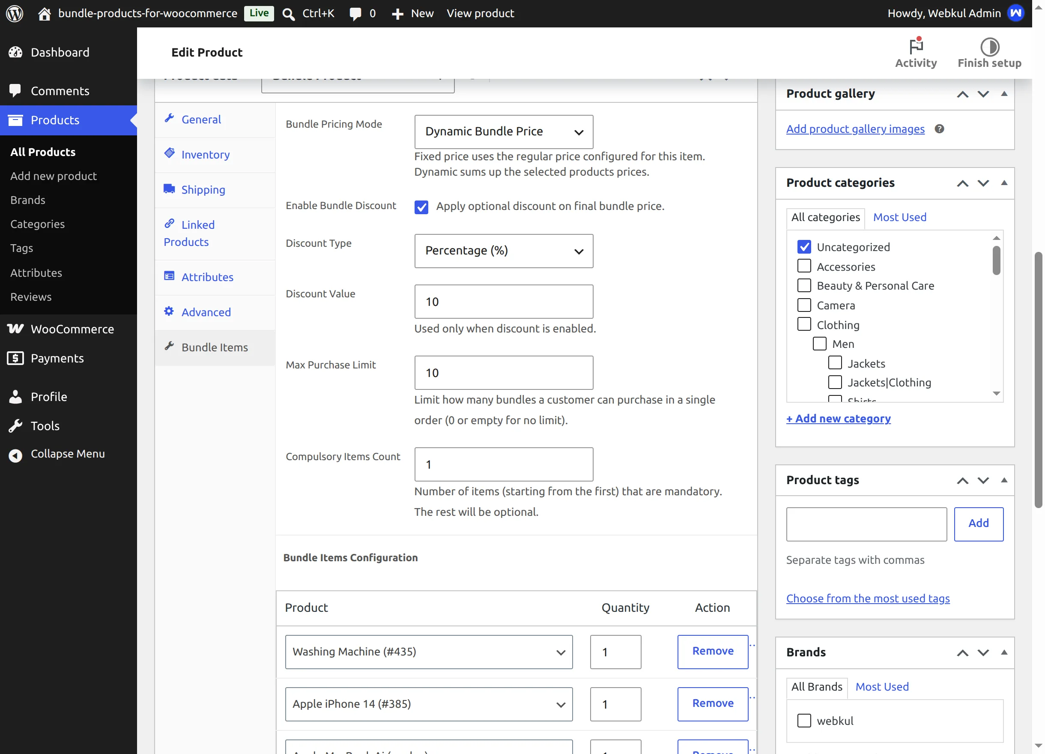Image resolution: width=1045 pixels, height=754 pixels.
Task: Check the Clothing category
Action: coord(803,324)
